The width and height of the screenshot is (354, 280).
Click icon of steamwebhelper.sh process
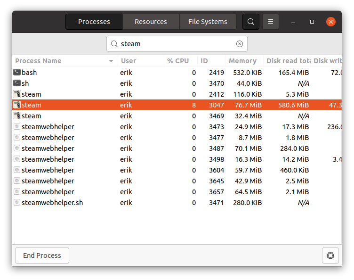click(x=17, y=203)
